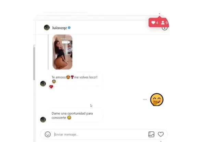Click the Dame una oportunidad message bubble
The height and width of the screenshot is (142, 207).
click(x=75, y=115)
